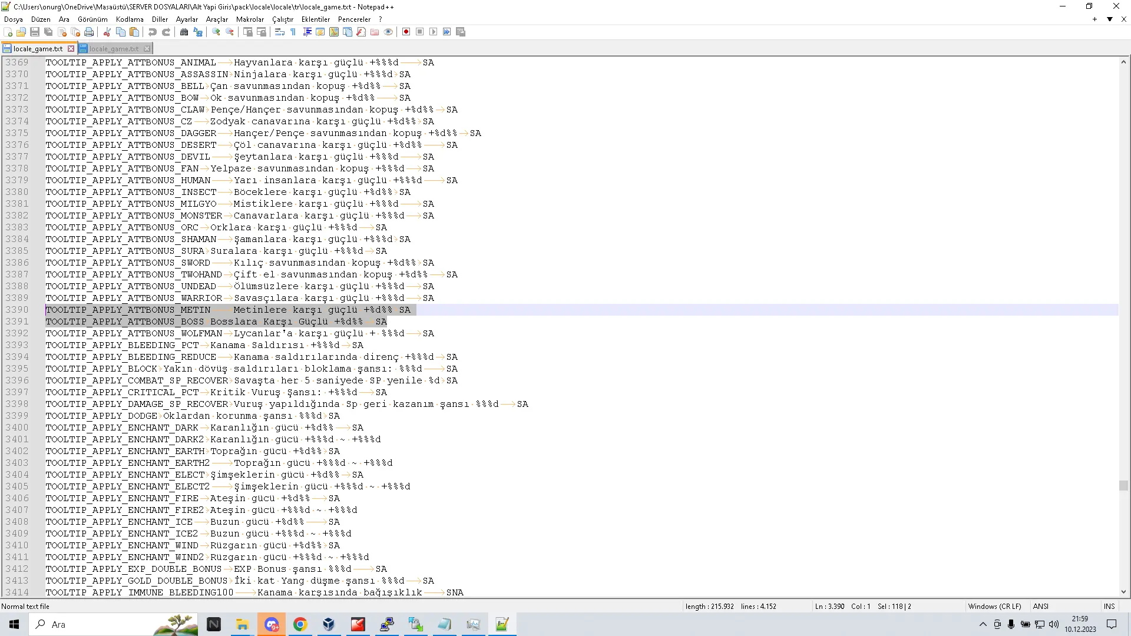Click the ANSI encoding status field

pos(1041,606)
